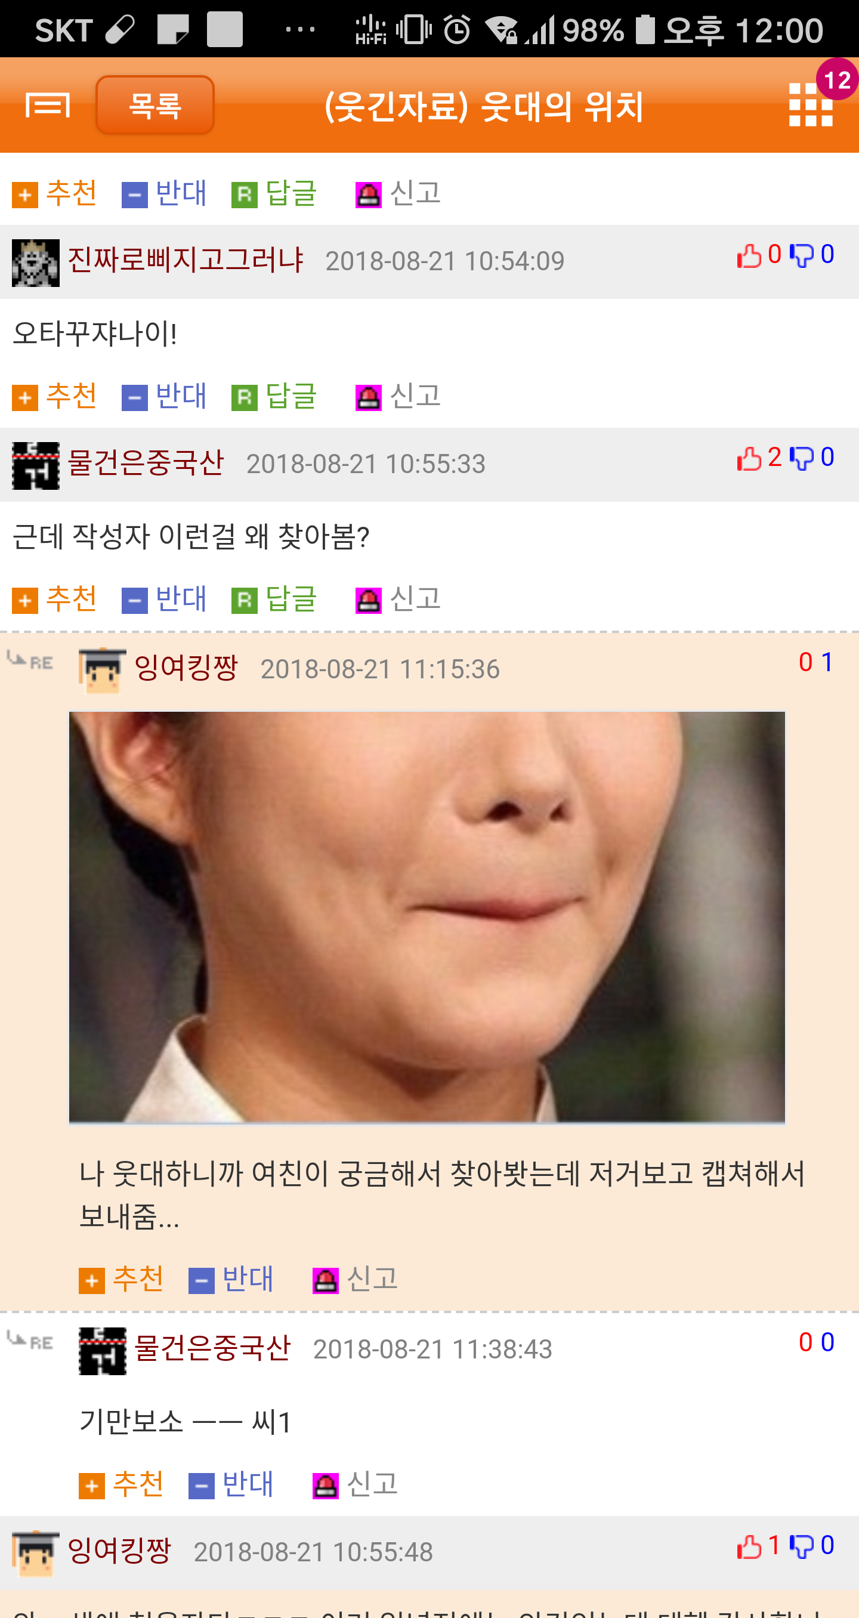Open 진짜로삐지고그러냐 user profile name
859x1618 pixels.
(186, 260)
